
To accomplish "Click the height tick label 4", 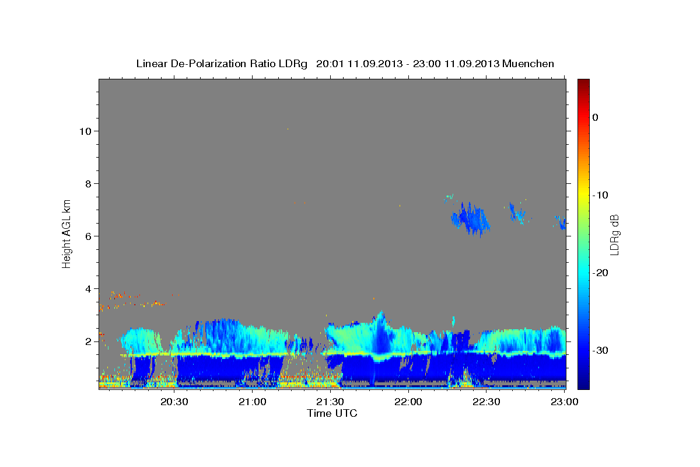I will [87, 288].
